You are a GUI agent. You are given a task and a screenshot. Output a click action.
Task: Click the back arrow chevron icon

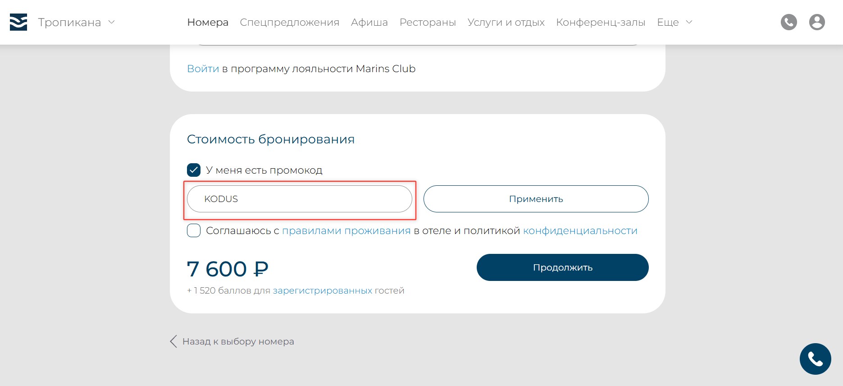[x=173, y=341]
